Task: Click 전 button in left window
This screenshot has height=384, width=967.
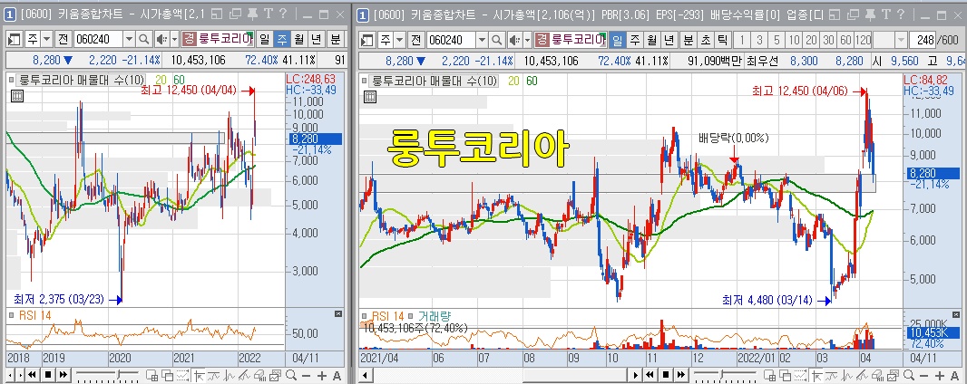Action: [x=63, y=40]
